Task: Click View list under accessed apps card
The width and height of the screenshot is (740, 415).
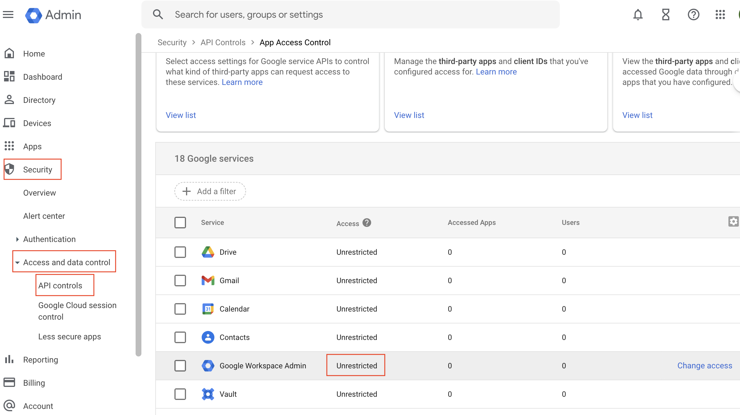Action: tap(637, 115)
